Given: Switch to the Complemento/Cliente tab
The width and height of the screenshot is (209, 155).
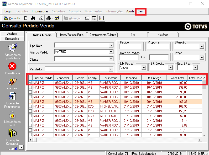Looking at the screenshot, I should pyautogui.click(x=103, y=35).
